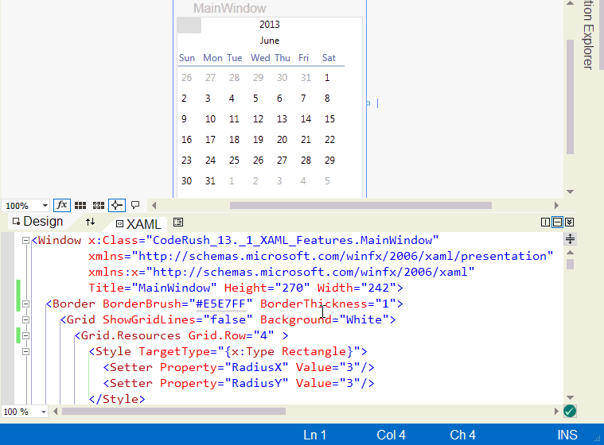Select vertical split view icon
This screenshot has height=445, width=604.
pyautogui.click(x=545, y=222)
